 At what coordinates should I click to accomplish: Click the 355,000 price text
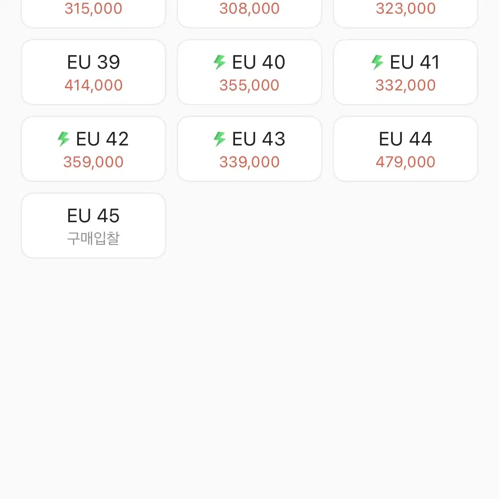249,85
